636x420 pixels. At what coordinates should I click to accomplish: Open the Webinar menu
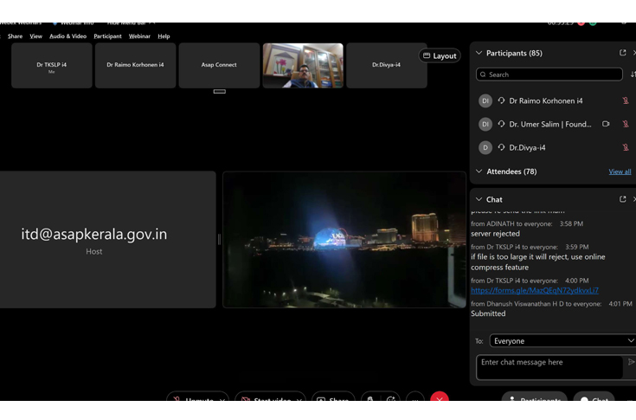pos(139,36)
